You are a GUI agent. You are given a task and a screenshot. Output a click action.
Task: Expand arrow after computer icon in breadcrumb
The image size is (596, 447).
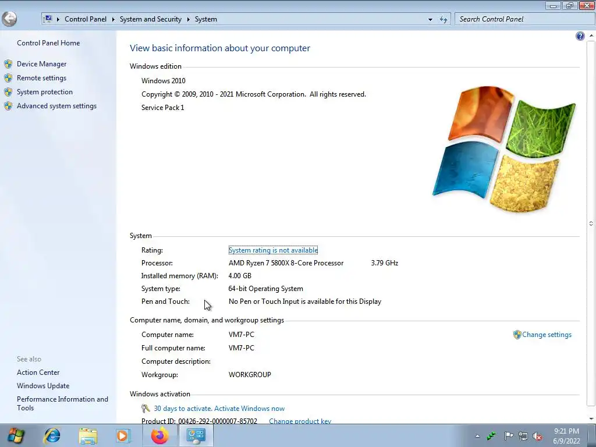(x=58, y=19)
